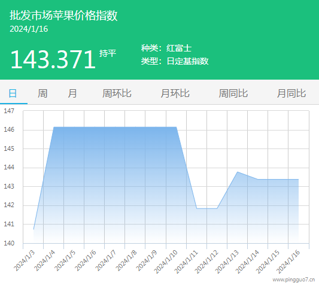Screen dimensions: 319x285
Task: Click the 类型: 日定基指数 label
Action: (x=175, y=61)
